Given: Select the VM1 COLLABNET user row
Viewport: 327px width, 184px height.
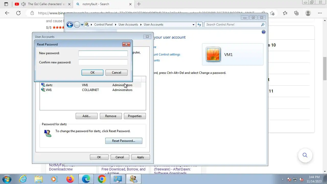Looking at the screenshot, I should coord(91,90).
